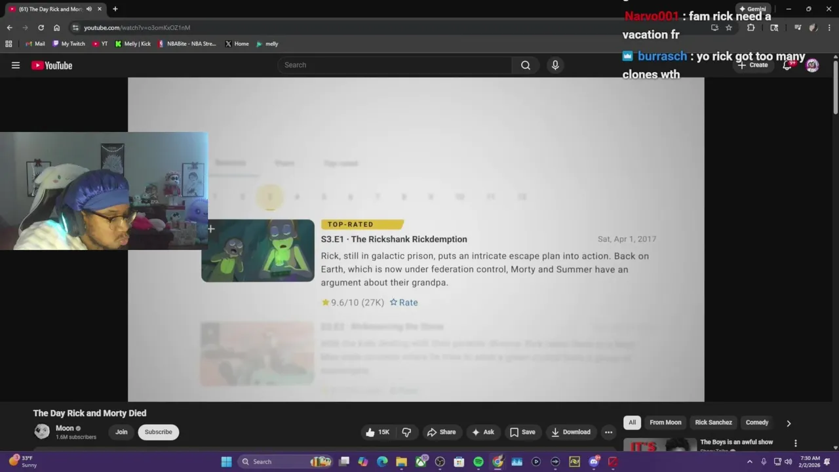The image size is (839, 472).
Task: Share the video
Action: coord(441,432)
